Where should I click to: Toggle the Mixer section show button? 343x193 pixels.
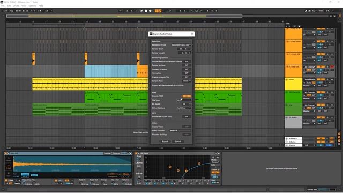pos(339,140)
